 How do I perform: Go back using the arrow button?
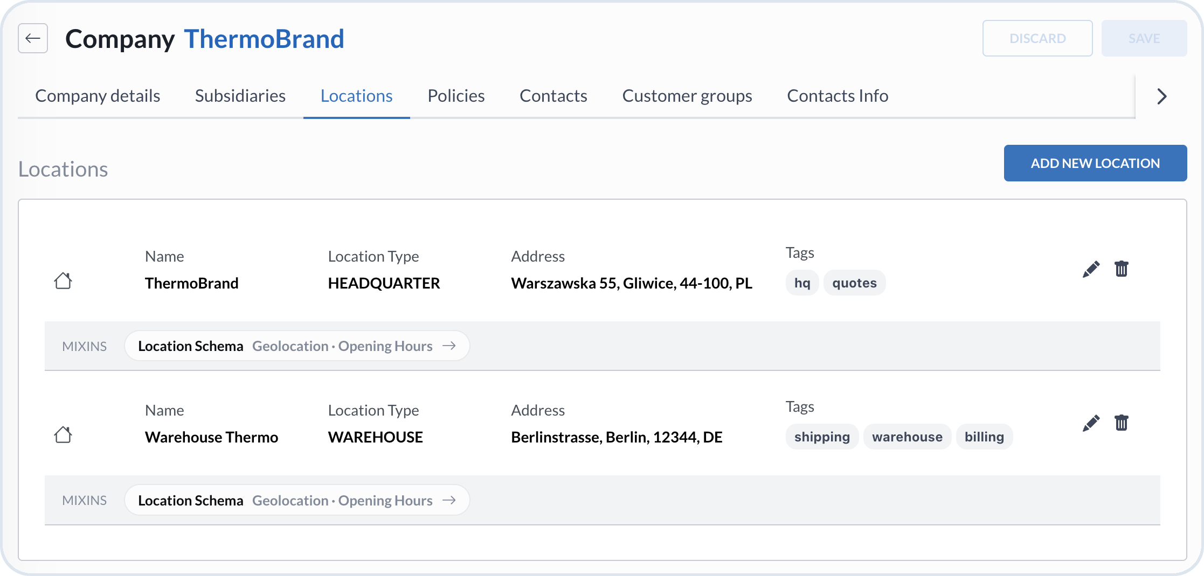coord(33,38)
